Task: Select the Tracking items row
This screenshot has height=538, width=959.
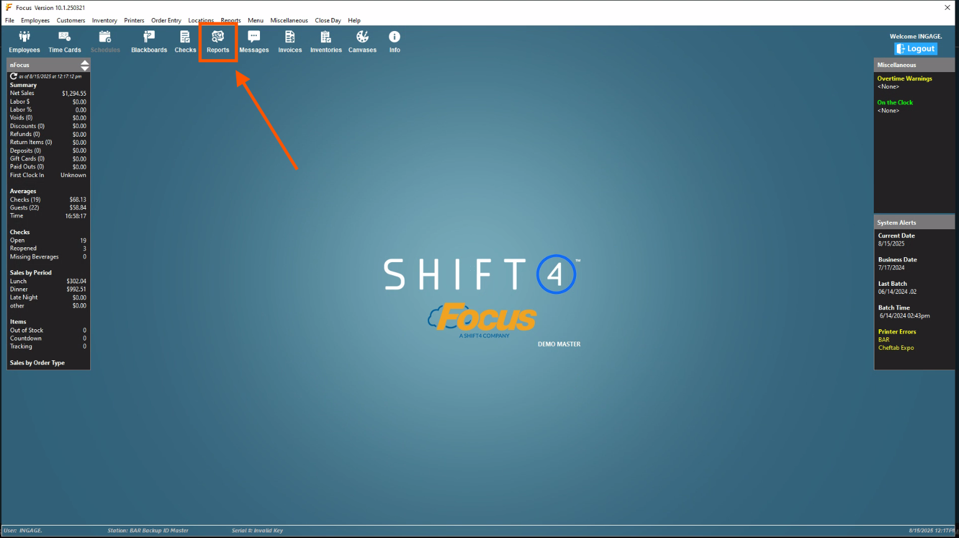Action: tap(48, 347)
